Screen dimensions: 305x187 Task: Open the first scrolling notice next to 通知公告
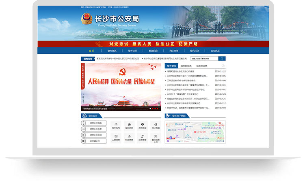[118, 59]
